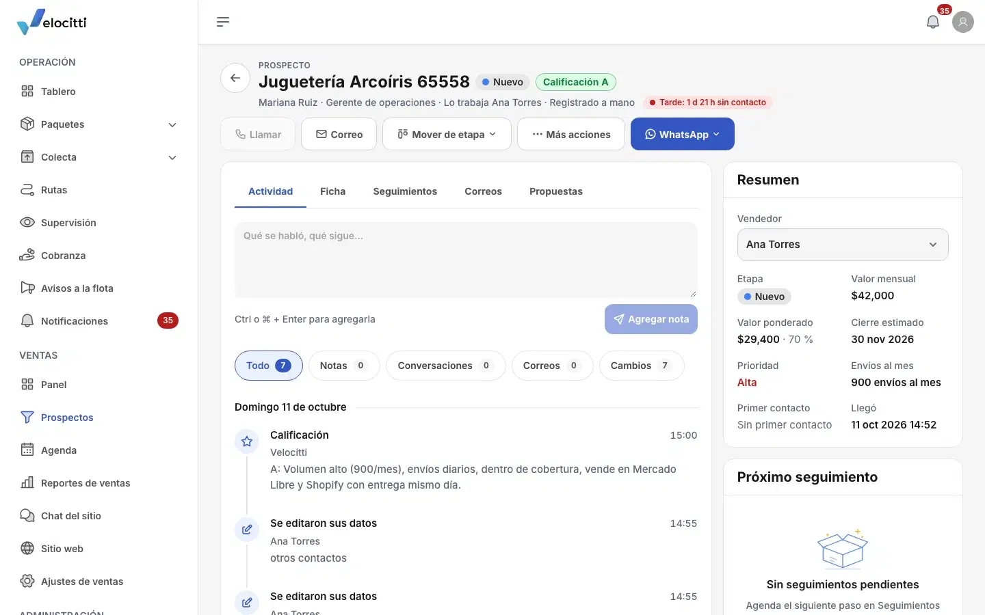Screen dimensions: 985x615
Task: Filter activity by Notas
Action: pos(344,366)
